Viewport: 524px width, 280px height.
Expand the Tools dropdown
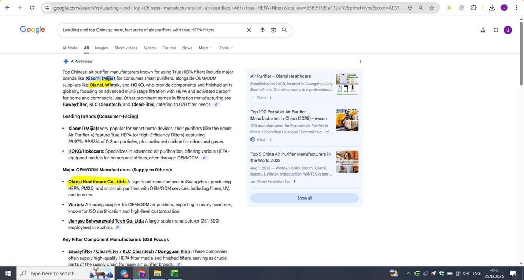(226, 48)
